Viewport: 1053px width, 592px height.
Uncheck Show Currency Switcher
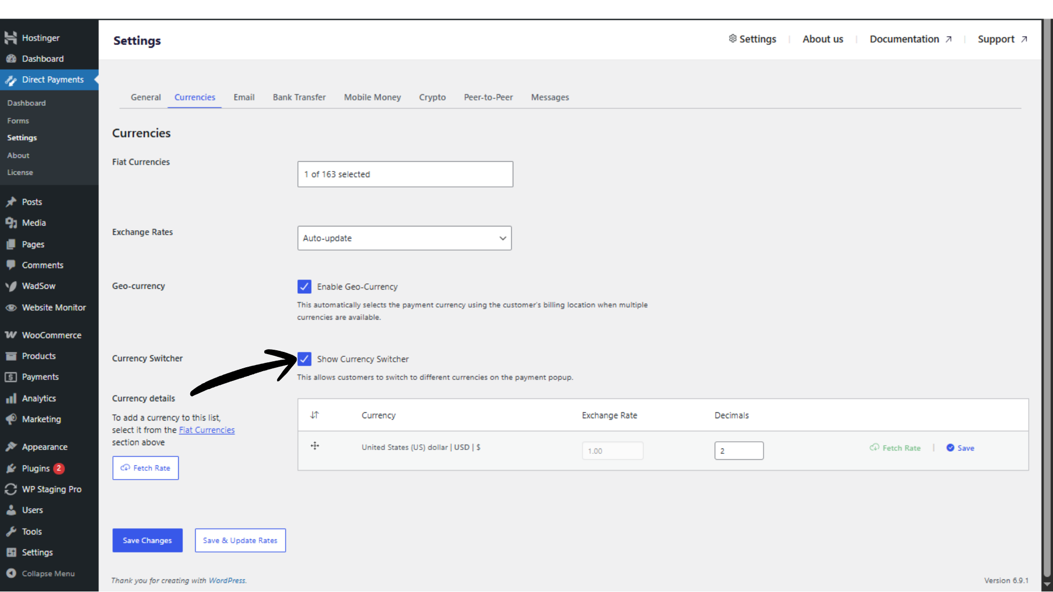coord(304,359)
